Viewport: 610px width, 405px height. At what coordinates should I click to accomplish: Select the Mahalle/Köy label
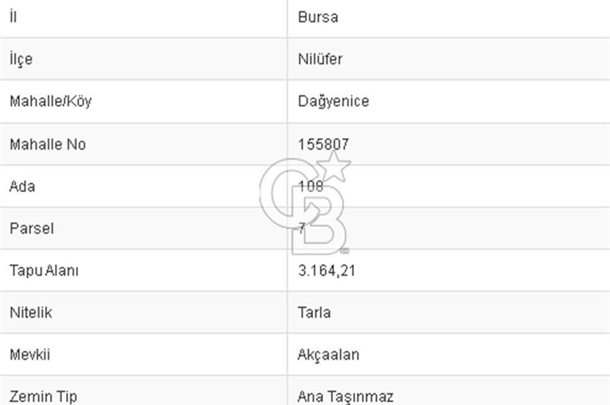click(51, 101)
